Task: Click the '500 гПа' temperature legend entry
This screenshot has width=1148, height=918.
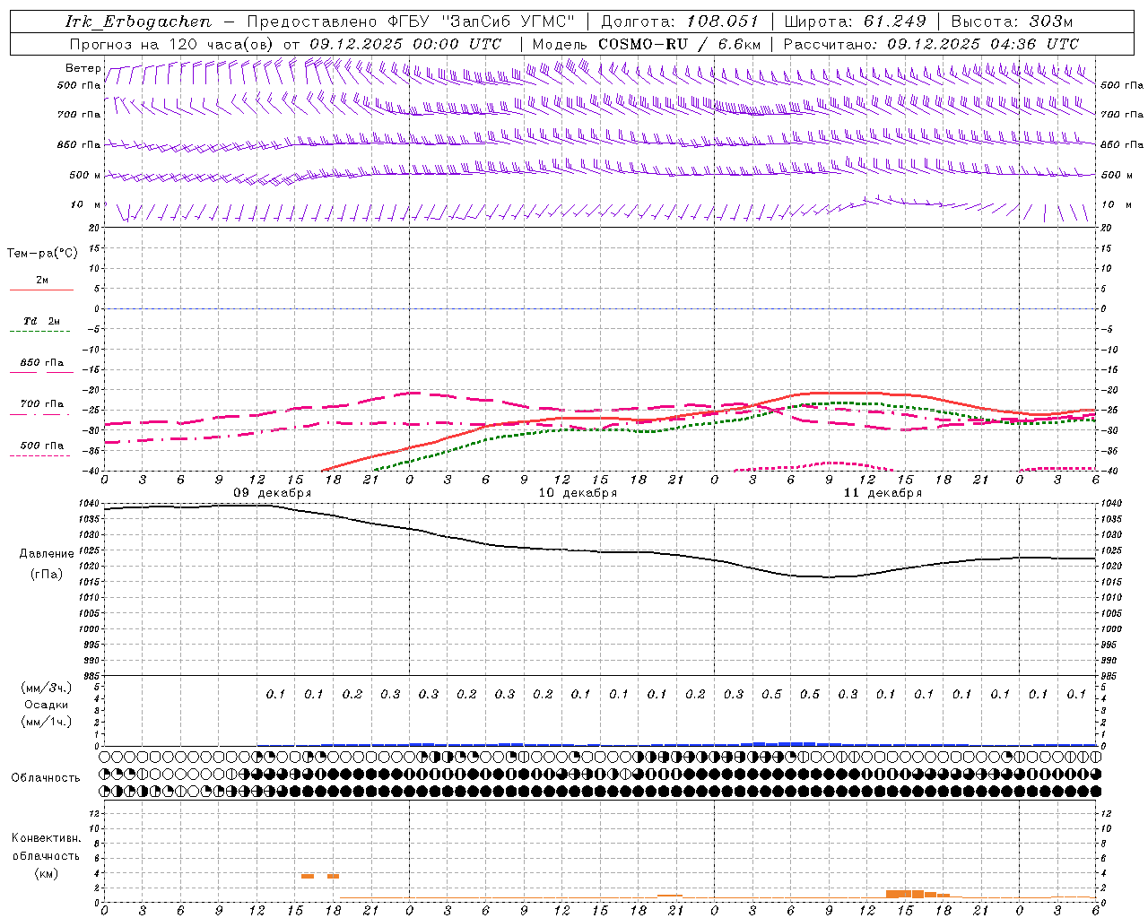Action: pyautogui.click(x=42, y=446)
